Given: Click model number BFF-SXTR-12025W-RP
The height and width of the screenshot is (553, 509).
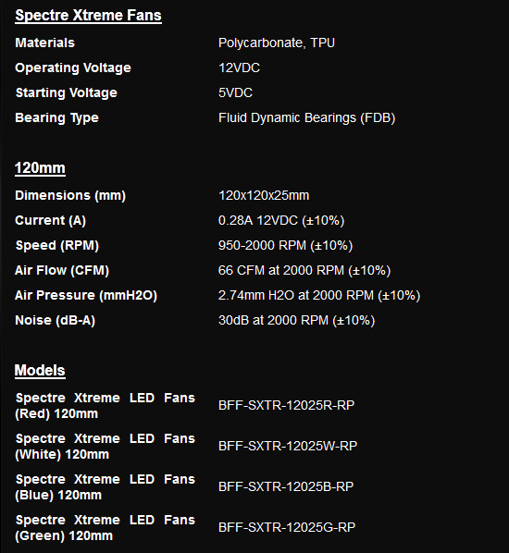Looking at the screenshot, I should click(288, 446).
